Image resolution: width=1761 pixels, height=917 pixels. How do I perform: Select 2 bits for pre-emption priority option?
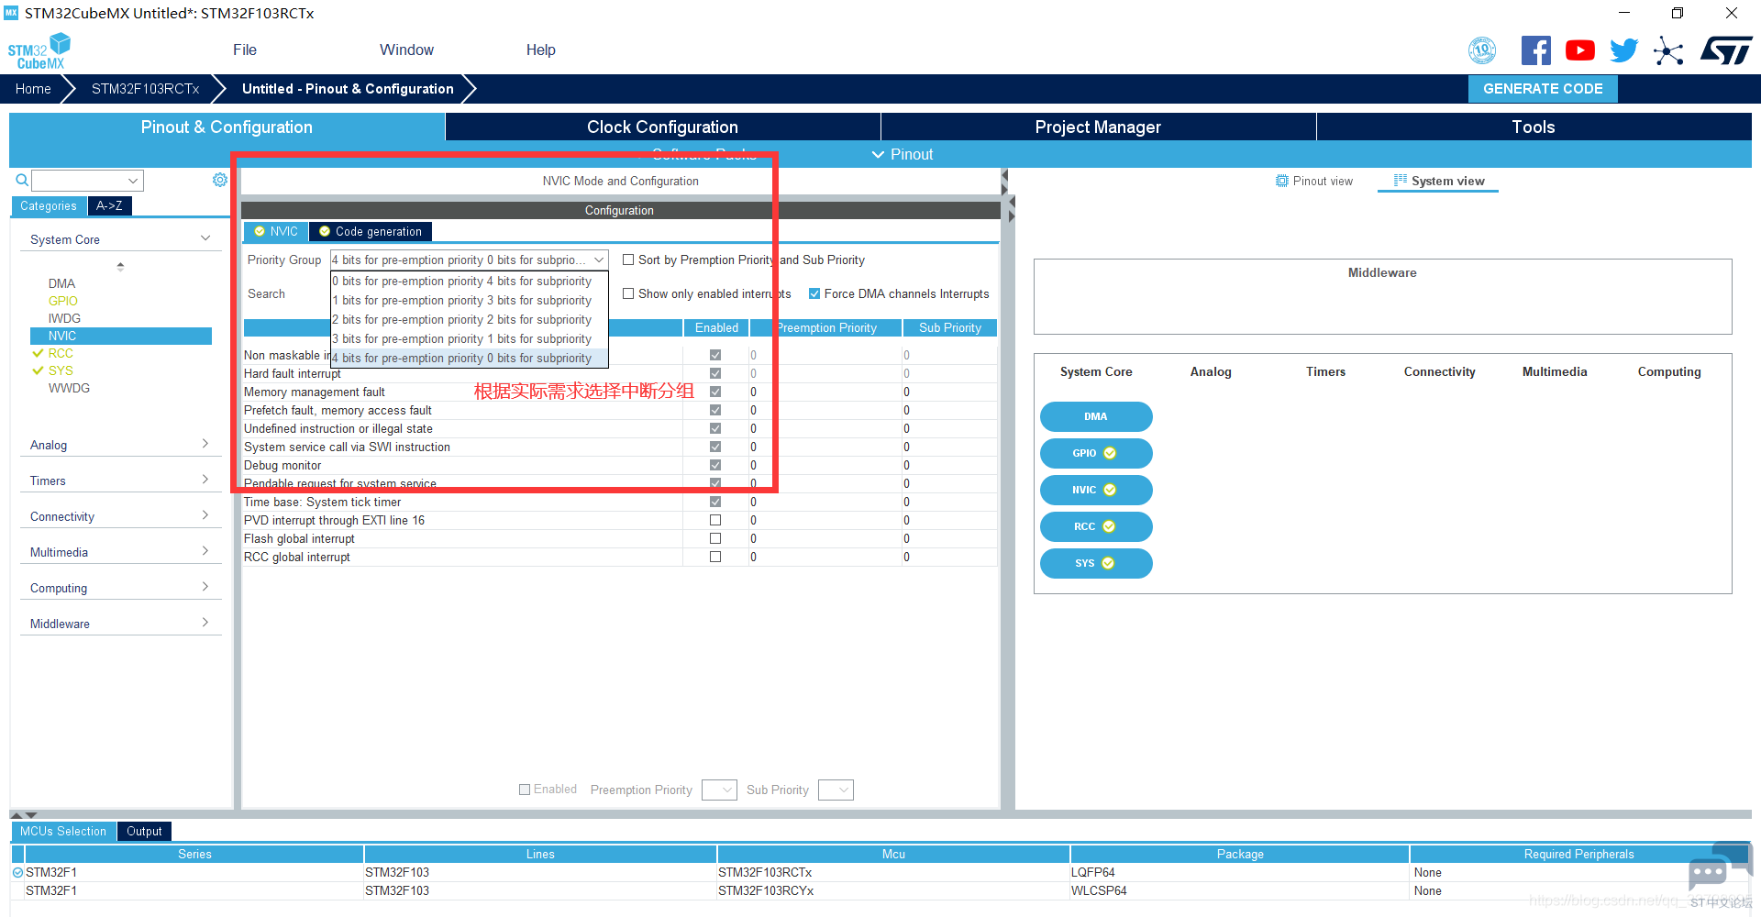point(469,320)
